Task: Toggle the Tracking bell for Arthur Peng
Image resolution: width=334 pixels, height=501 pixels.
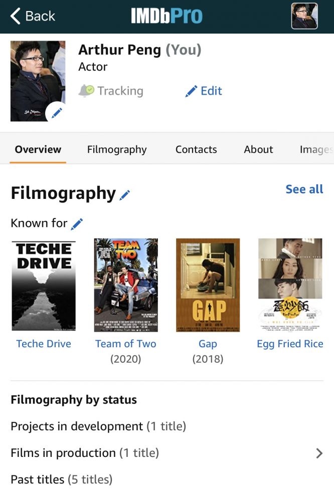Action: pyautogui.click(x=86, y=91)
